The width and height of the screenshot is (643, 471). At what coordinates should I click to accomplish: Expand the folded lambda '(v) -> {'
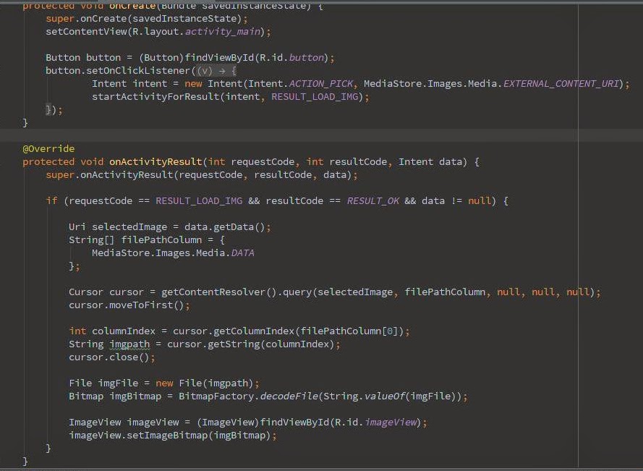(x=216, y=71)
